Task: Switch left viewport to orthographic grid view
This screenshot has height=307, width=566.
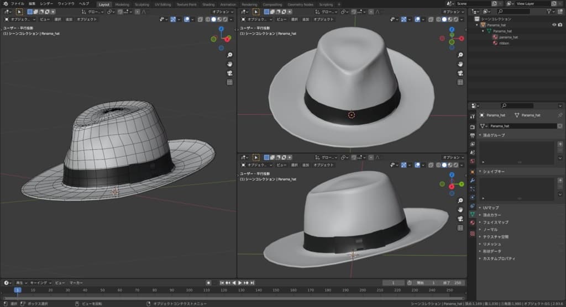Action: point(229,82)
